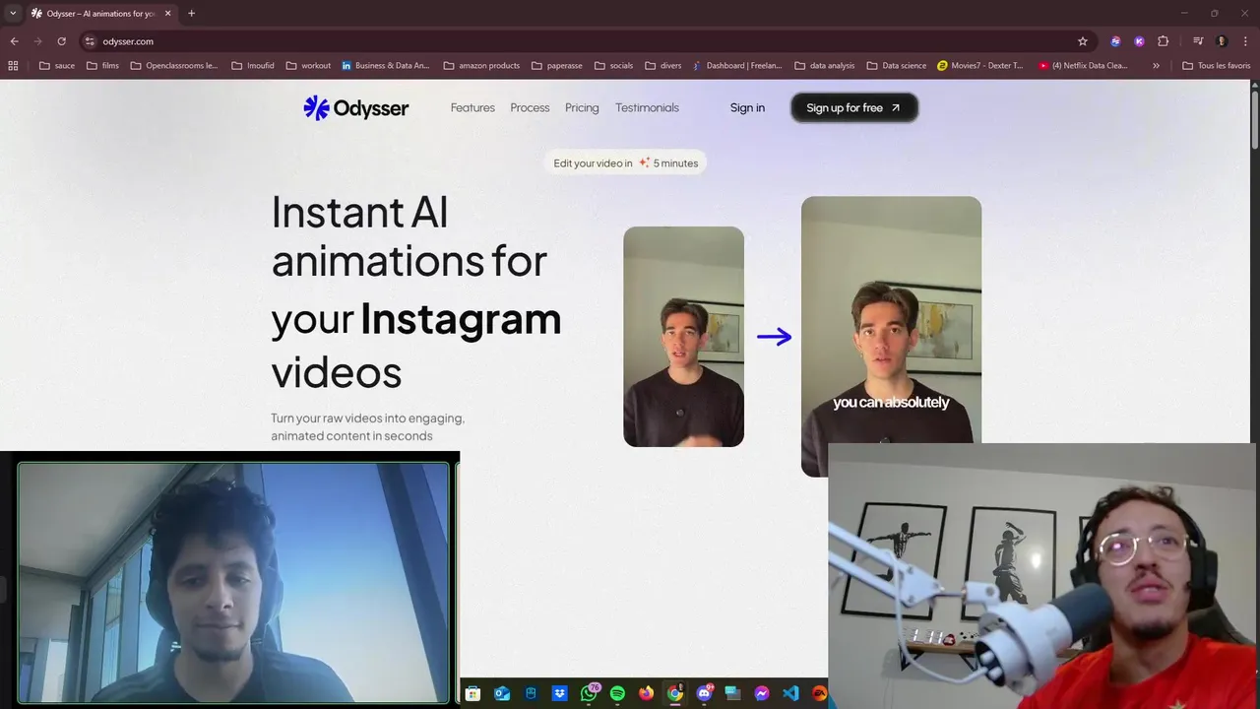Image resolution: width=1260 pixels, height=709 pixels.
Task: Open the apps grid in bookmarks bar
Action: point(13,66)
